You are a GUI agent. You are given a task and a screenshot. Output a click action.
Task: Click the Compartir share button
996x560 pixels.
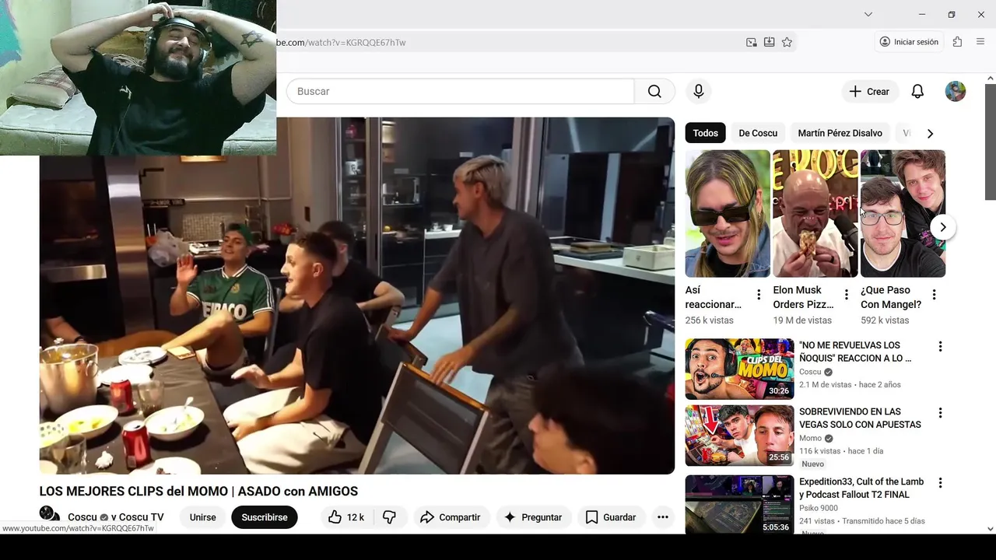point(451,517)
